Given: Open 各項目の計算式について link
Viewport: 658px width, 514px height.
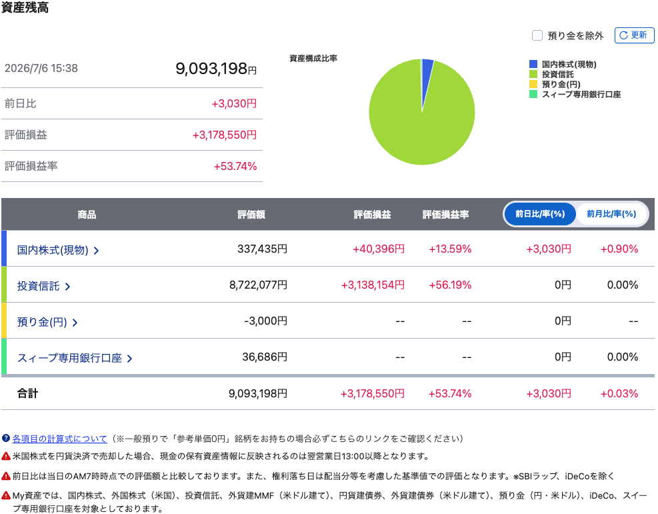Looking at the screenshot, I should coord(59,439).
